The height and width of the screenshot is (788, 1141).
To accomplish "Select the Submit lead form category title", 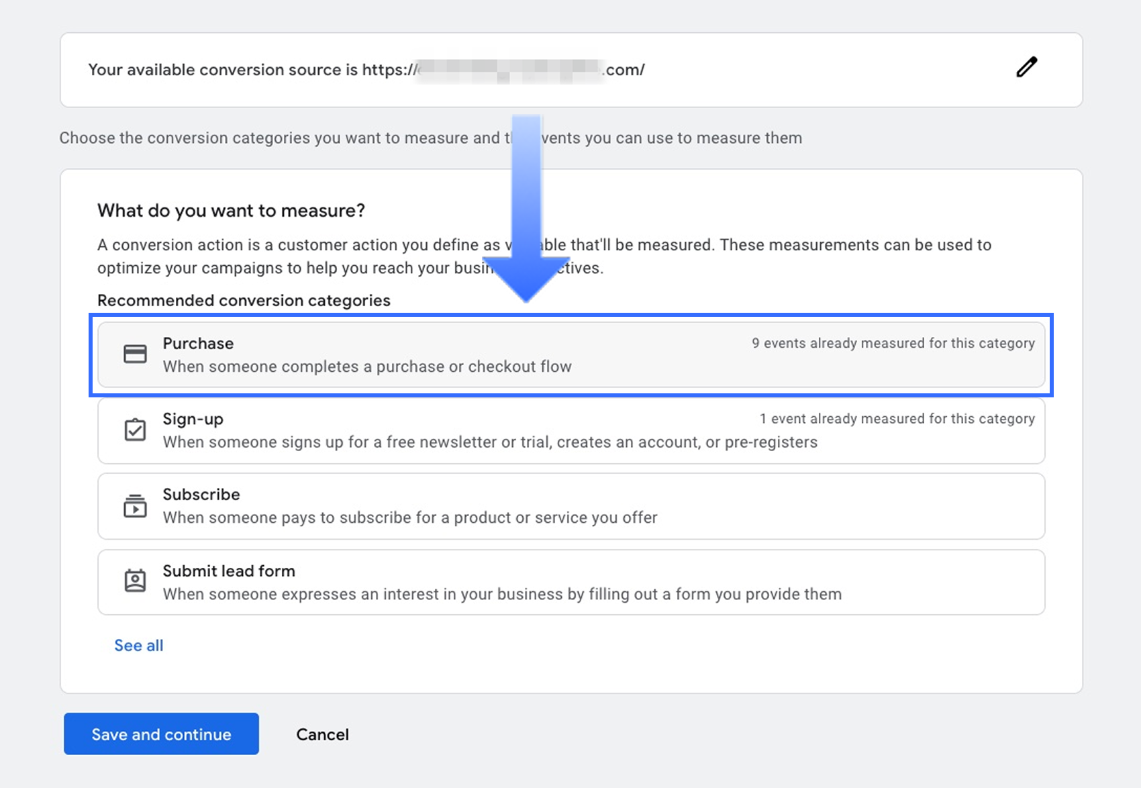I will (229, 571).
